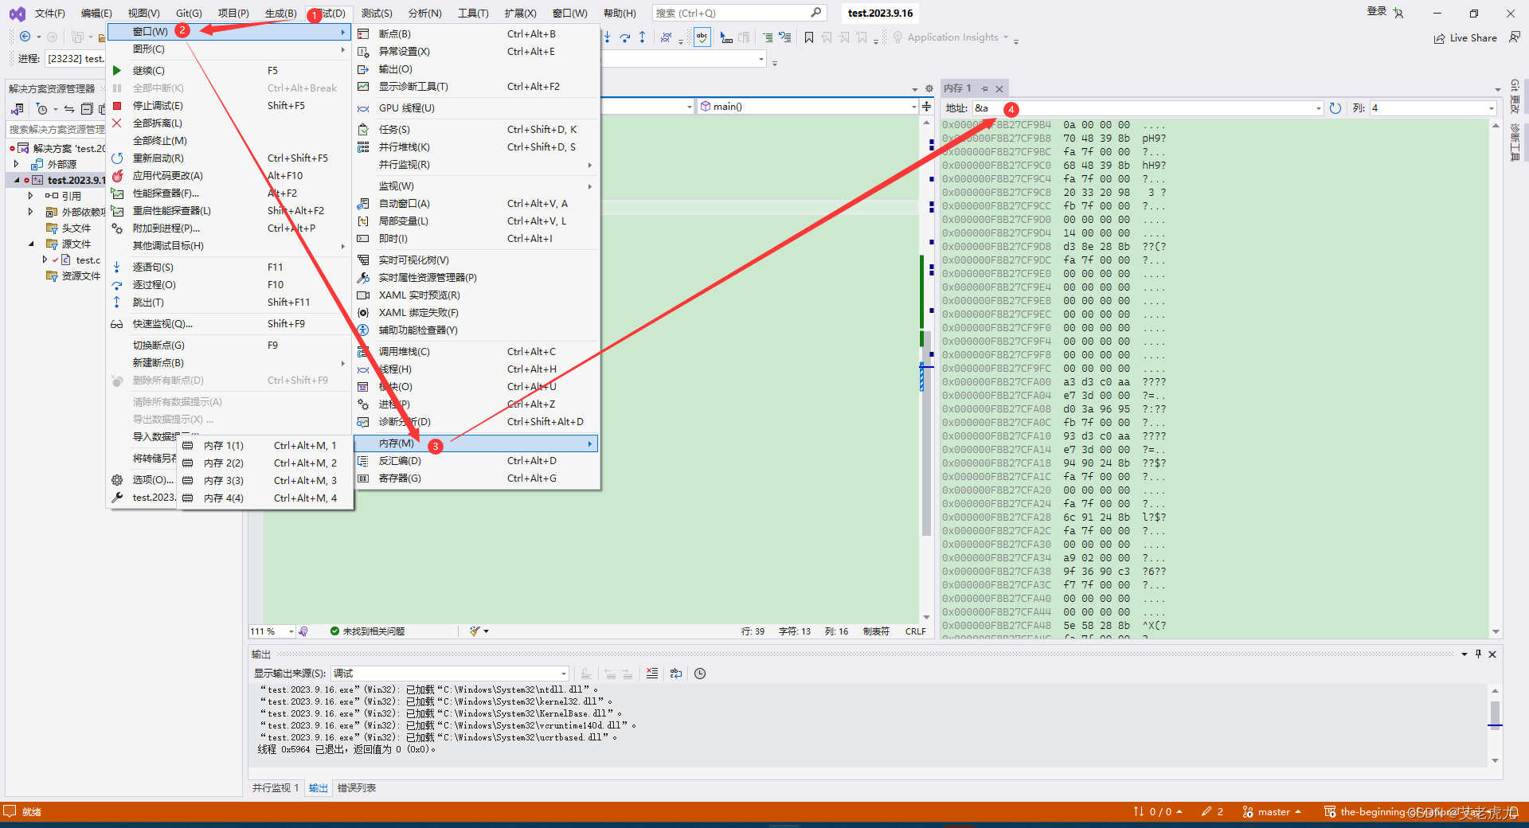Click the Disassembly (反汇编) icon
The height and width of the screenshot is (828, 1529).
(x=363, y=461)
